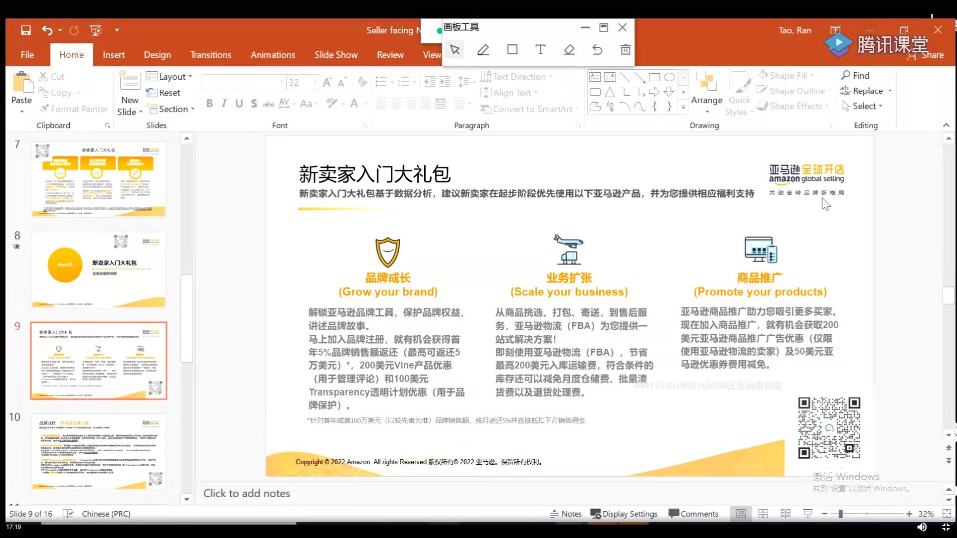This screenshot has width=957, height=538.
Task: Select the text tool in 画板工具 panel
Action: pos(540,50)
